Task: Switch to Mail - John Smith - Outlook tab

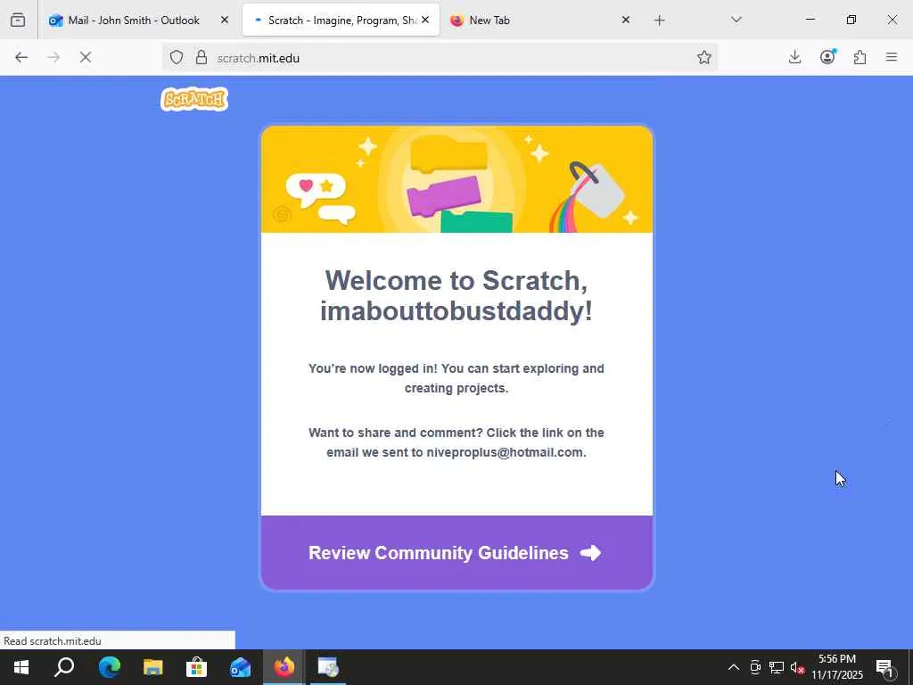Action: point(133,21)
